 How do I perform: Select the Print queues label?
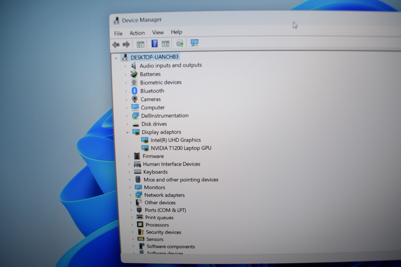point(159,217)
